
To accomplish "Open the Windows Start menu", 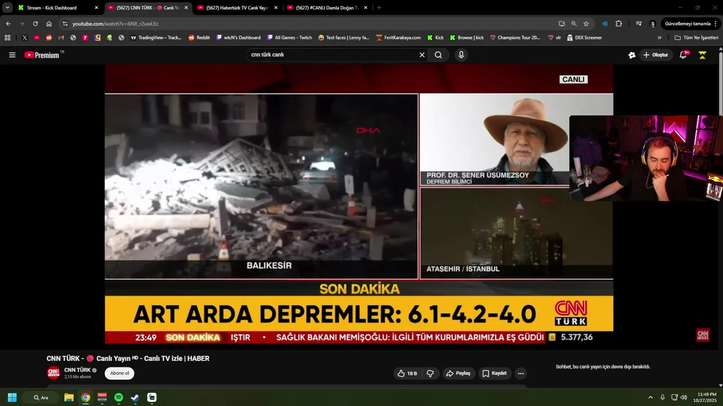I will point(12,398).
